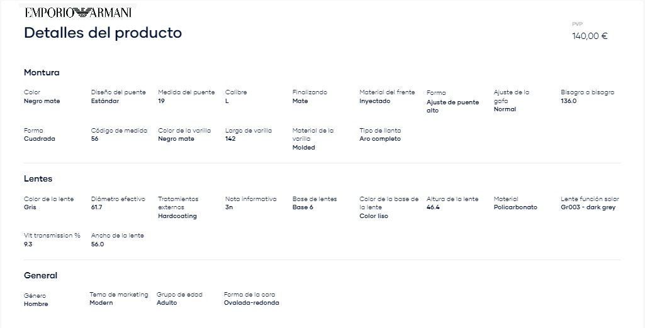Viewport: 645px width, 328px height.
Task: Click the 140,00 € price
Action: click(590, 36)
